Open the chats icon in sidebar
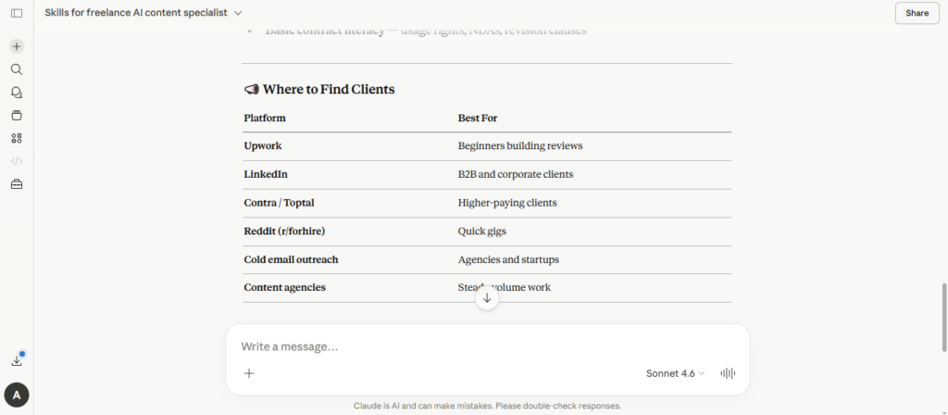 coord(17,93)
